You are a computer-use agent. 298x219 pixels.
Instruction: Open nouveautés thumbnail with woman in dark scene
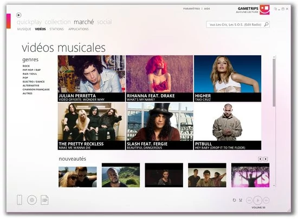click(x=164, y=175)
